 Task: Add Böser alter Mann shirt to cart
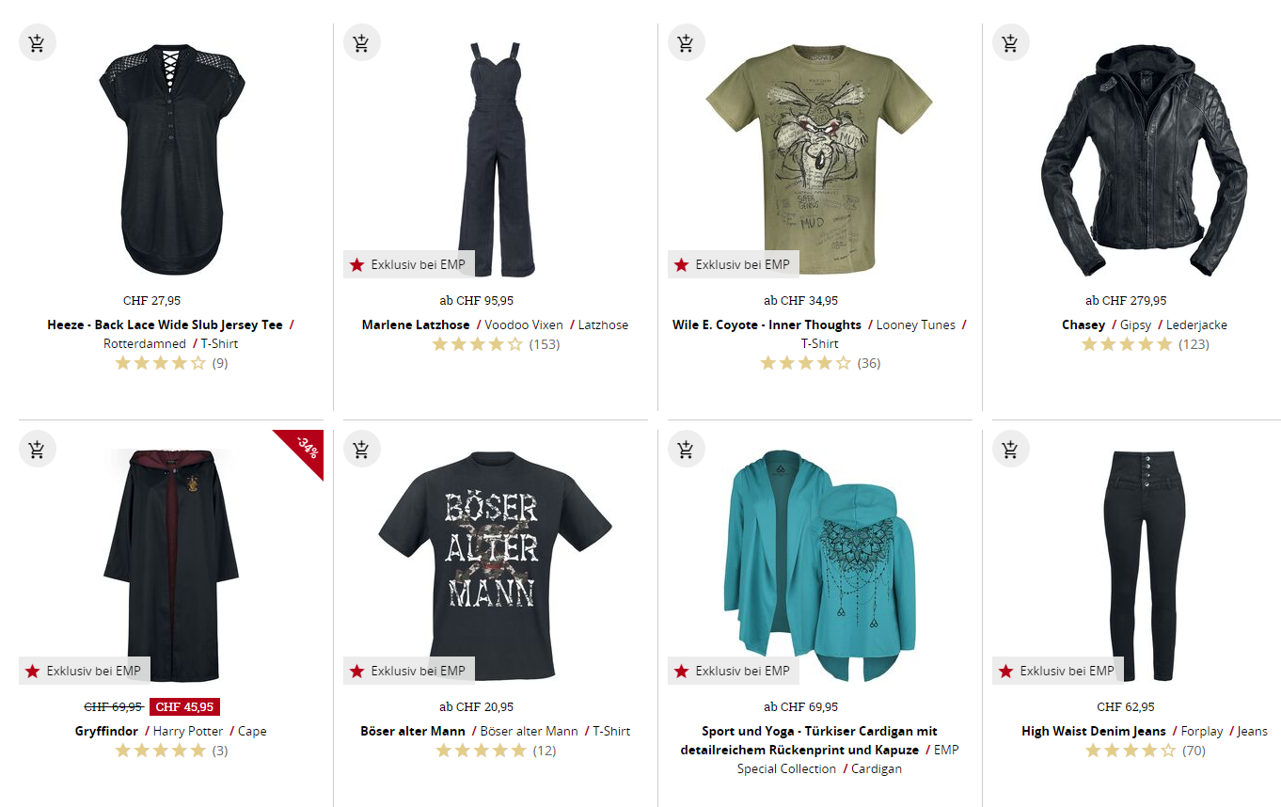pos(361,449)
